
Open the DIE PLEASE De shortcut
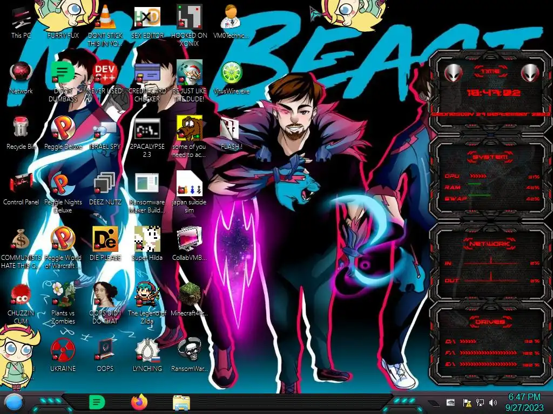pos(105,239)
